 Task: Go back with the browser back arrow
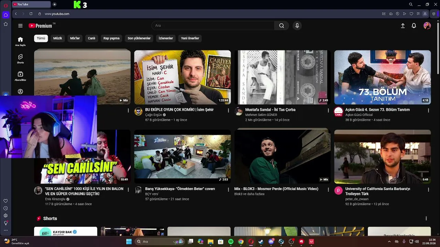point(16,14)
